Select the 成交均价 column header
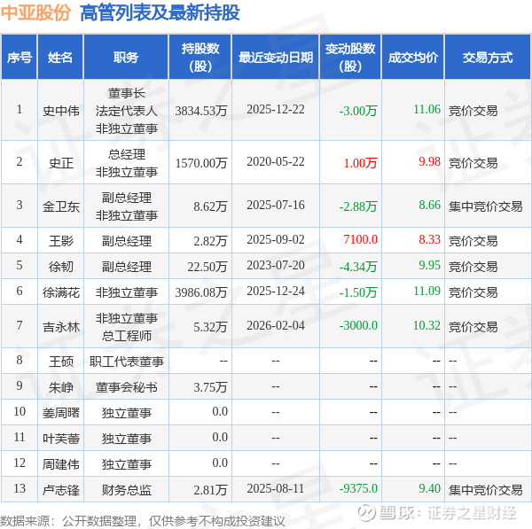Image resolution: width=532 pixels, height=529 pixels. tap(413, 57)
